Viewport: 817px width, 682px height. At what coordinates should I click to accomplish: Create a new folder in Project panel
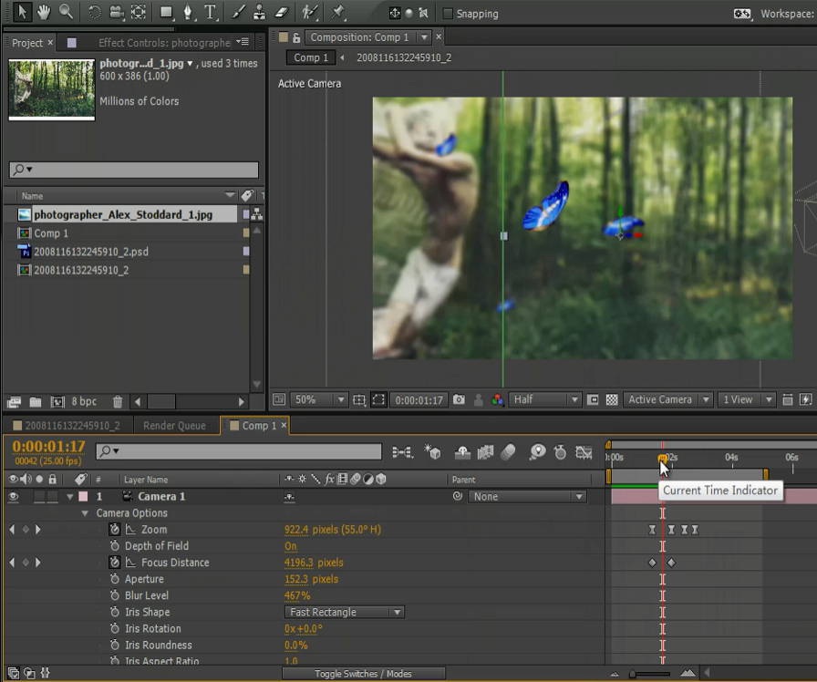click(36, 402)
